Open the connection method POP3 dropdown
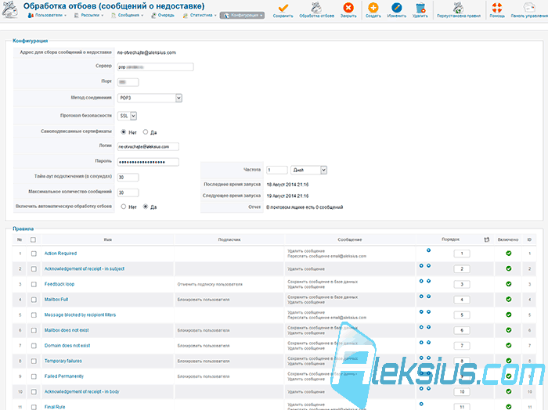This screenshot has height=410, width=548. tap(150, 98)
